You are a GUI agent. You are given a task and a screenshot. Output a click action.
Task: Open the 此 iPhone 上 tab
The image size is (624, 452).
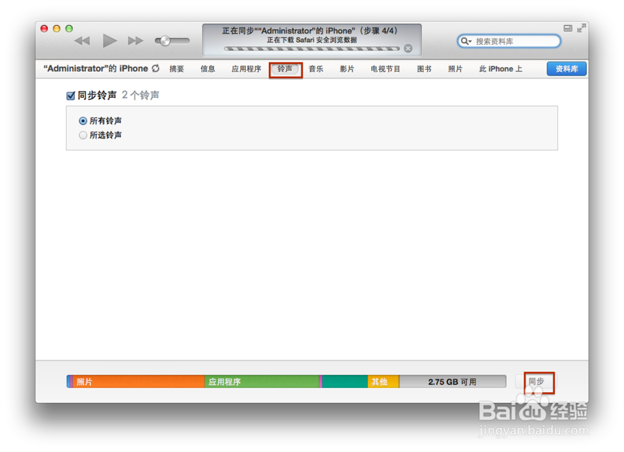tap(500, 69)
